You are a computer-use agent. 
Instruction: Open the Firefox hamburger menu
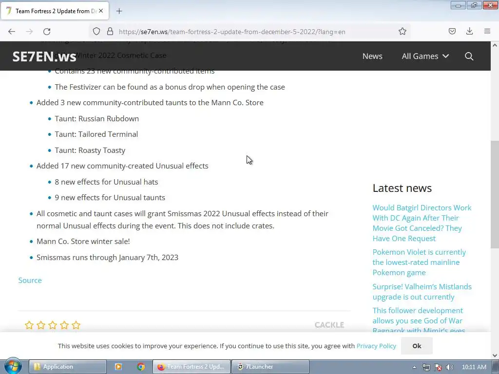pyautogui.click(x=487, y=31)
